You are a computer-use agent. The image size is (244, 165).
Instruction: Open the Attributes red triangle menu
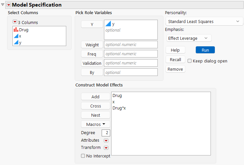pos(106,140)
